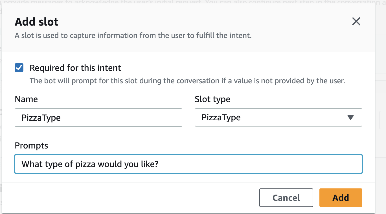Click the blue checkmark icon

point(19,68)
